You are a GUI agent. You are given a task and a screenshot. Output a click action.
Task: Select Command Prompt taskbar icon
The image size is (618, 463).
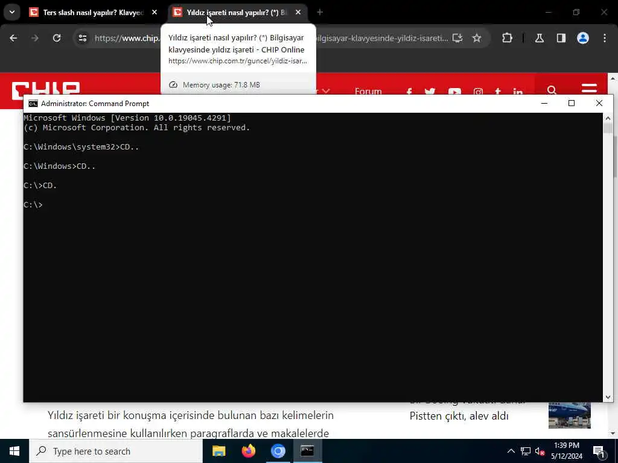click(307, 451)
